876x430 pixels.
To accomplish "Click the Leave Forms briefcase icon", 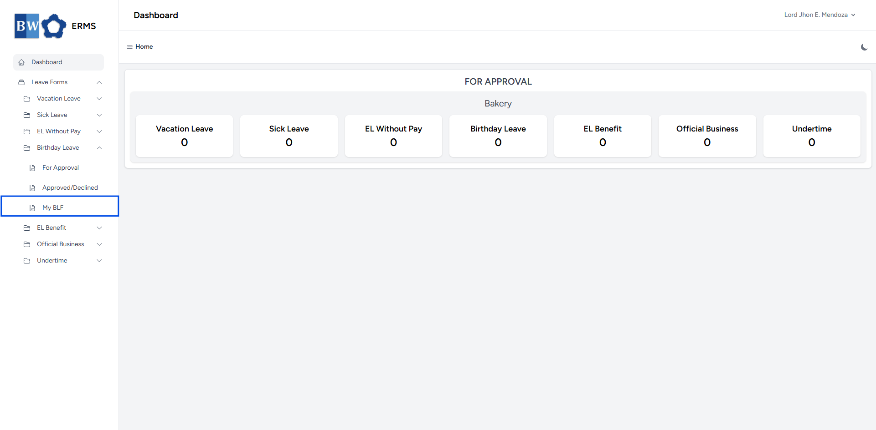I will tap(21, 82).
